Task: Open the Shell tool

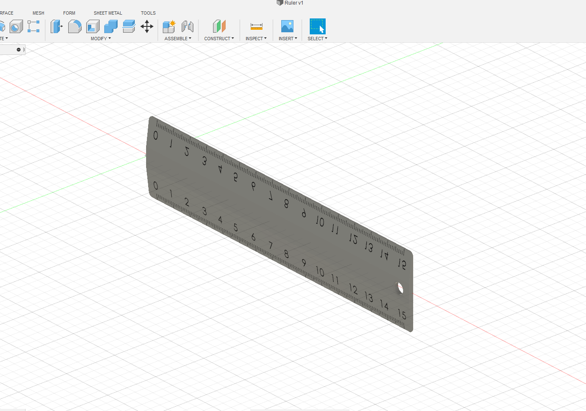Action: click(93, 26)
